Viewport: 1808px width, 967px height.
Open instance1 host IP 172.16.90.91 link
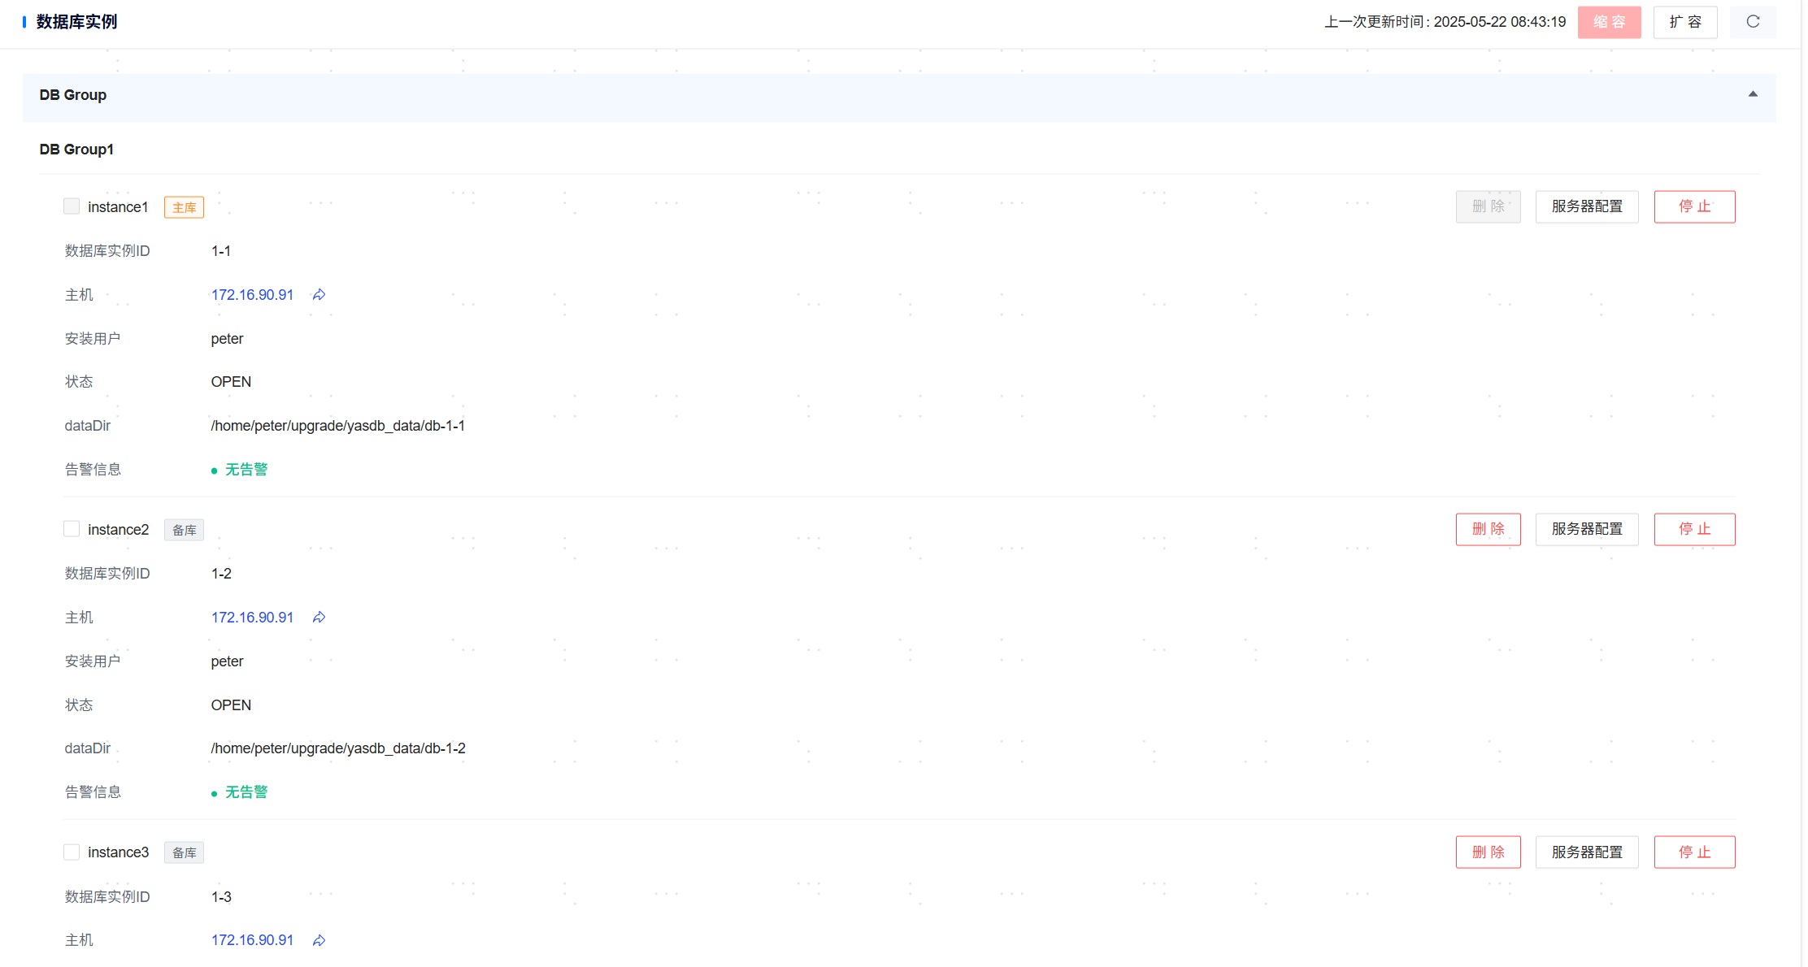[x=252, y=295]
